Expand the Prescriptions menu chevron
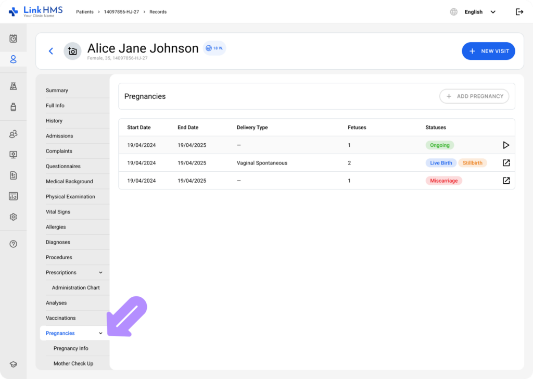This screenshot has width=533, height=379. coord(101,273)
